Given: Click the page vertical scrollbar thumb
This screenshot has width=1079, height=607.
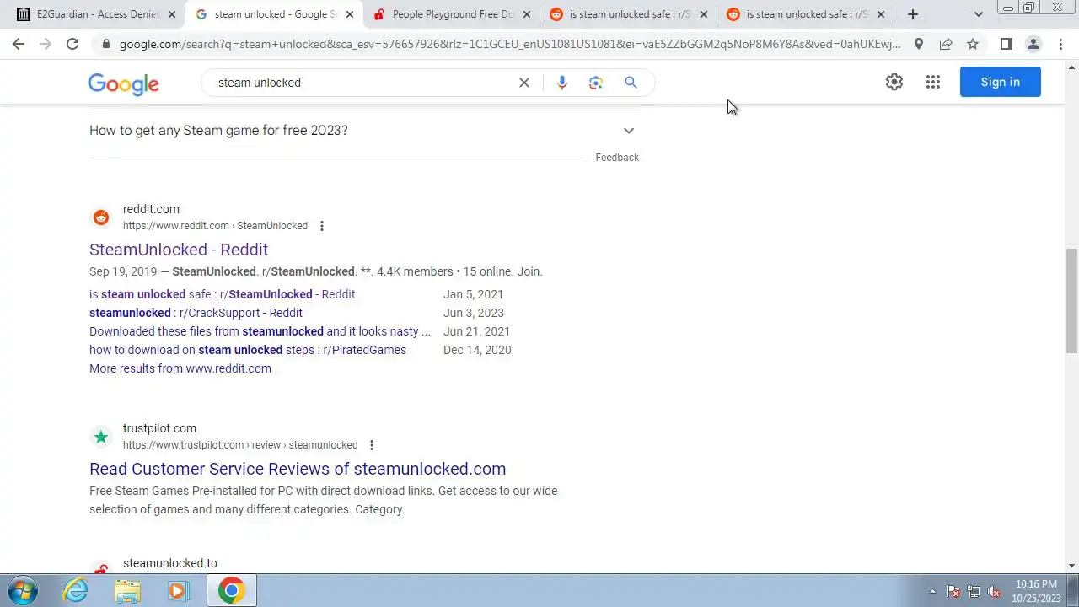Looking at the screenshot, I should coord(1071,301).
